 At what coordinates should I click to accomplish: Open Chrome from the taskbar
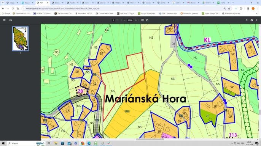[x=83, y=143]
